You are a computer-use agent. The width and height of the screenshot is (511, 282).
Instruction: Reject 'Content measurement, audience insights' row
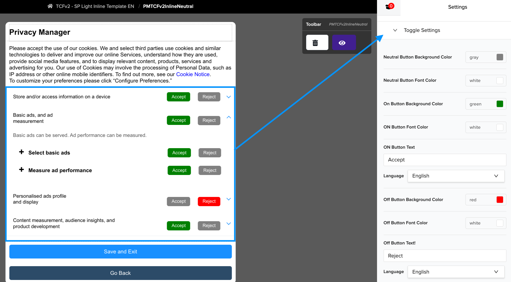pos(209,226)
